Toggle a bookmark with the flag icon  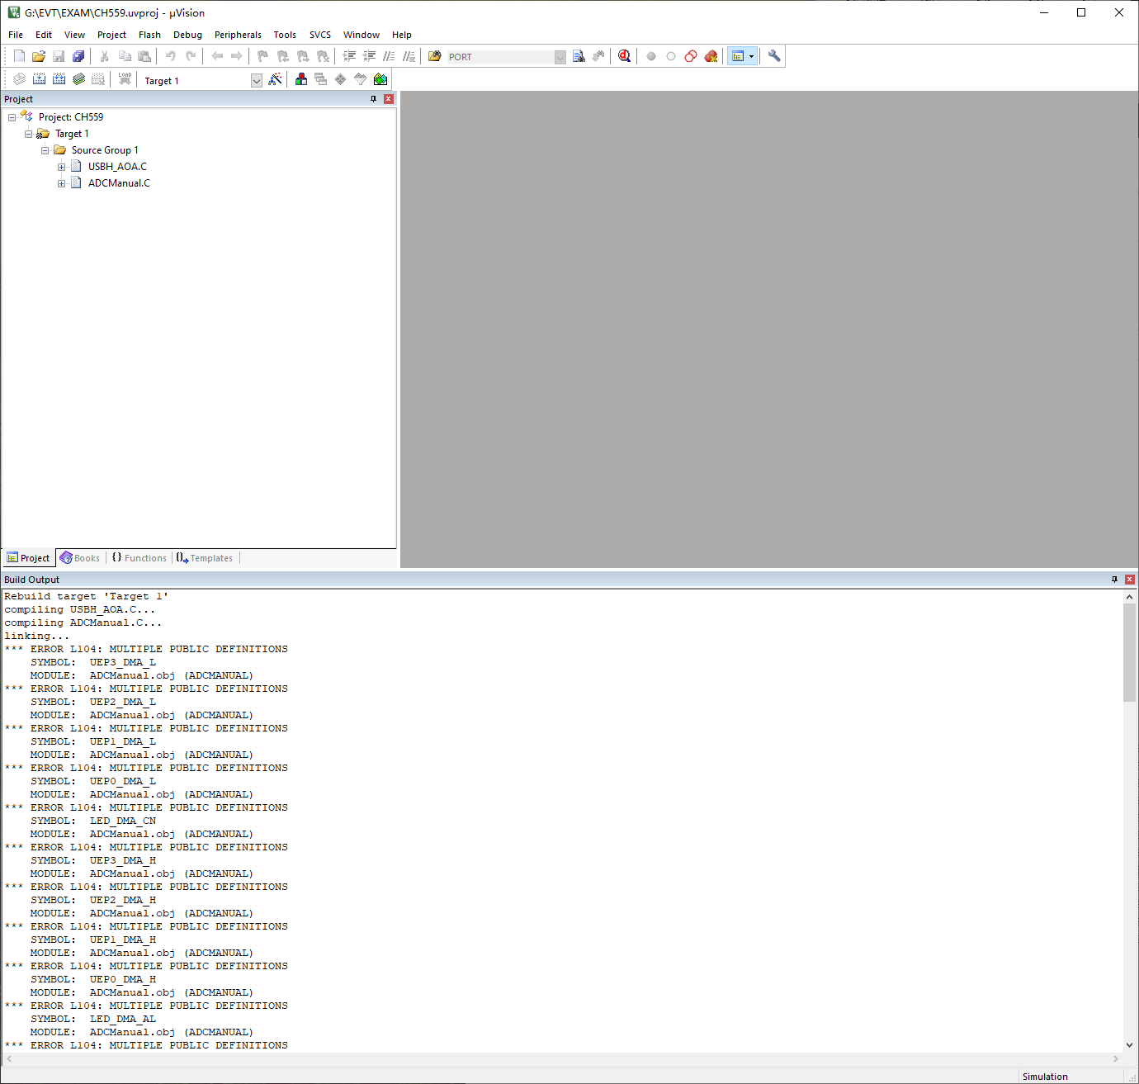pyautogui.click(x=263, y=56)
